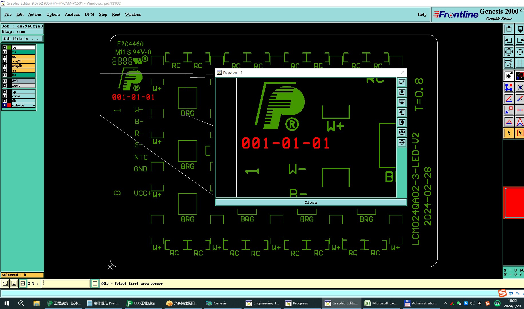Select the move feature between layers icon
This screenshot has height=309, width=524.
click(x=509, y=110)
